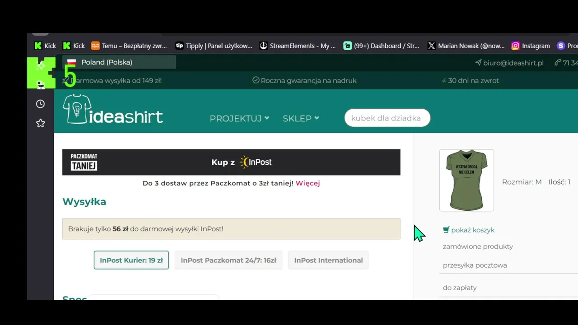Screen dimensions: 578x325
Task: Open the Poland (Polska) country selector
Action: coord(119,62)
